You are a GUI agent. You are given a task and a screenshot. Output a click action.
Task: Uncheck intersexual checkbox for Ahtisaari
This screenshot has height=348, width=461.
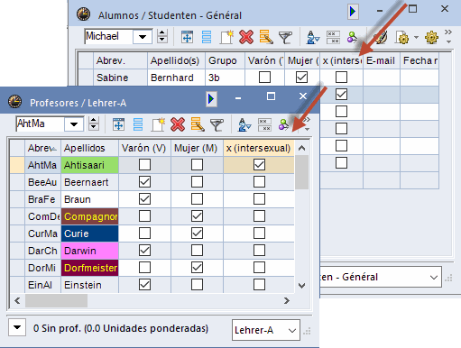click(x=259, y=165)
